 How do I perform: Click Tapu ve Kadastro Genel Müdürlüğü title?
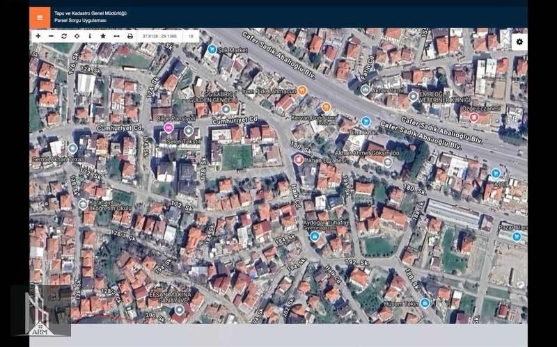coord(91,13)
